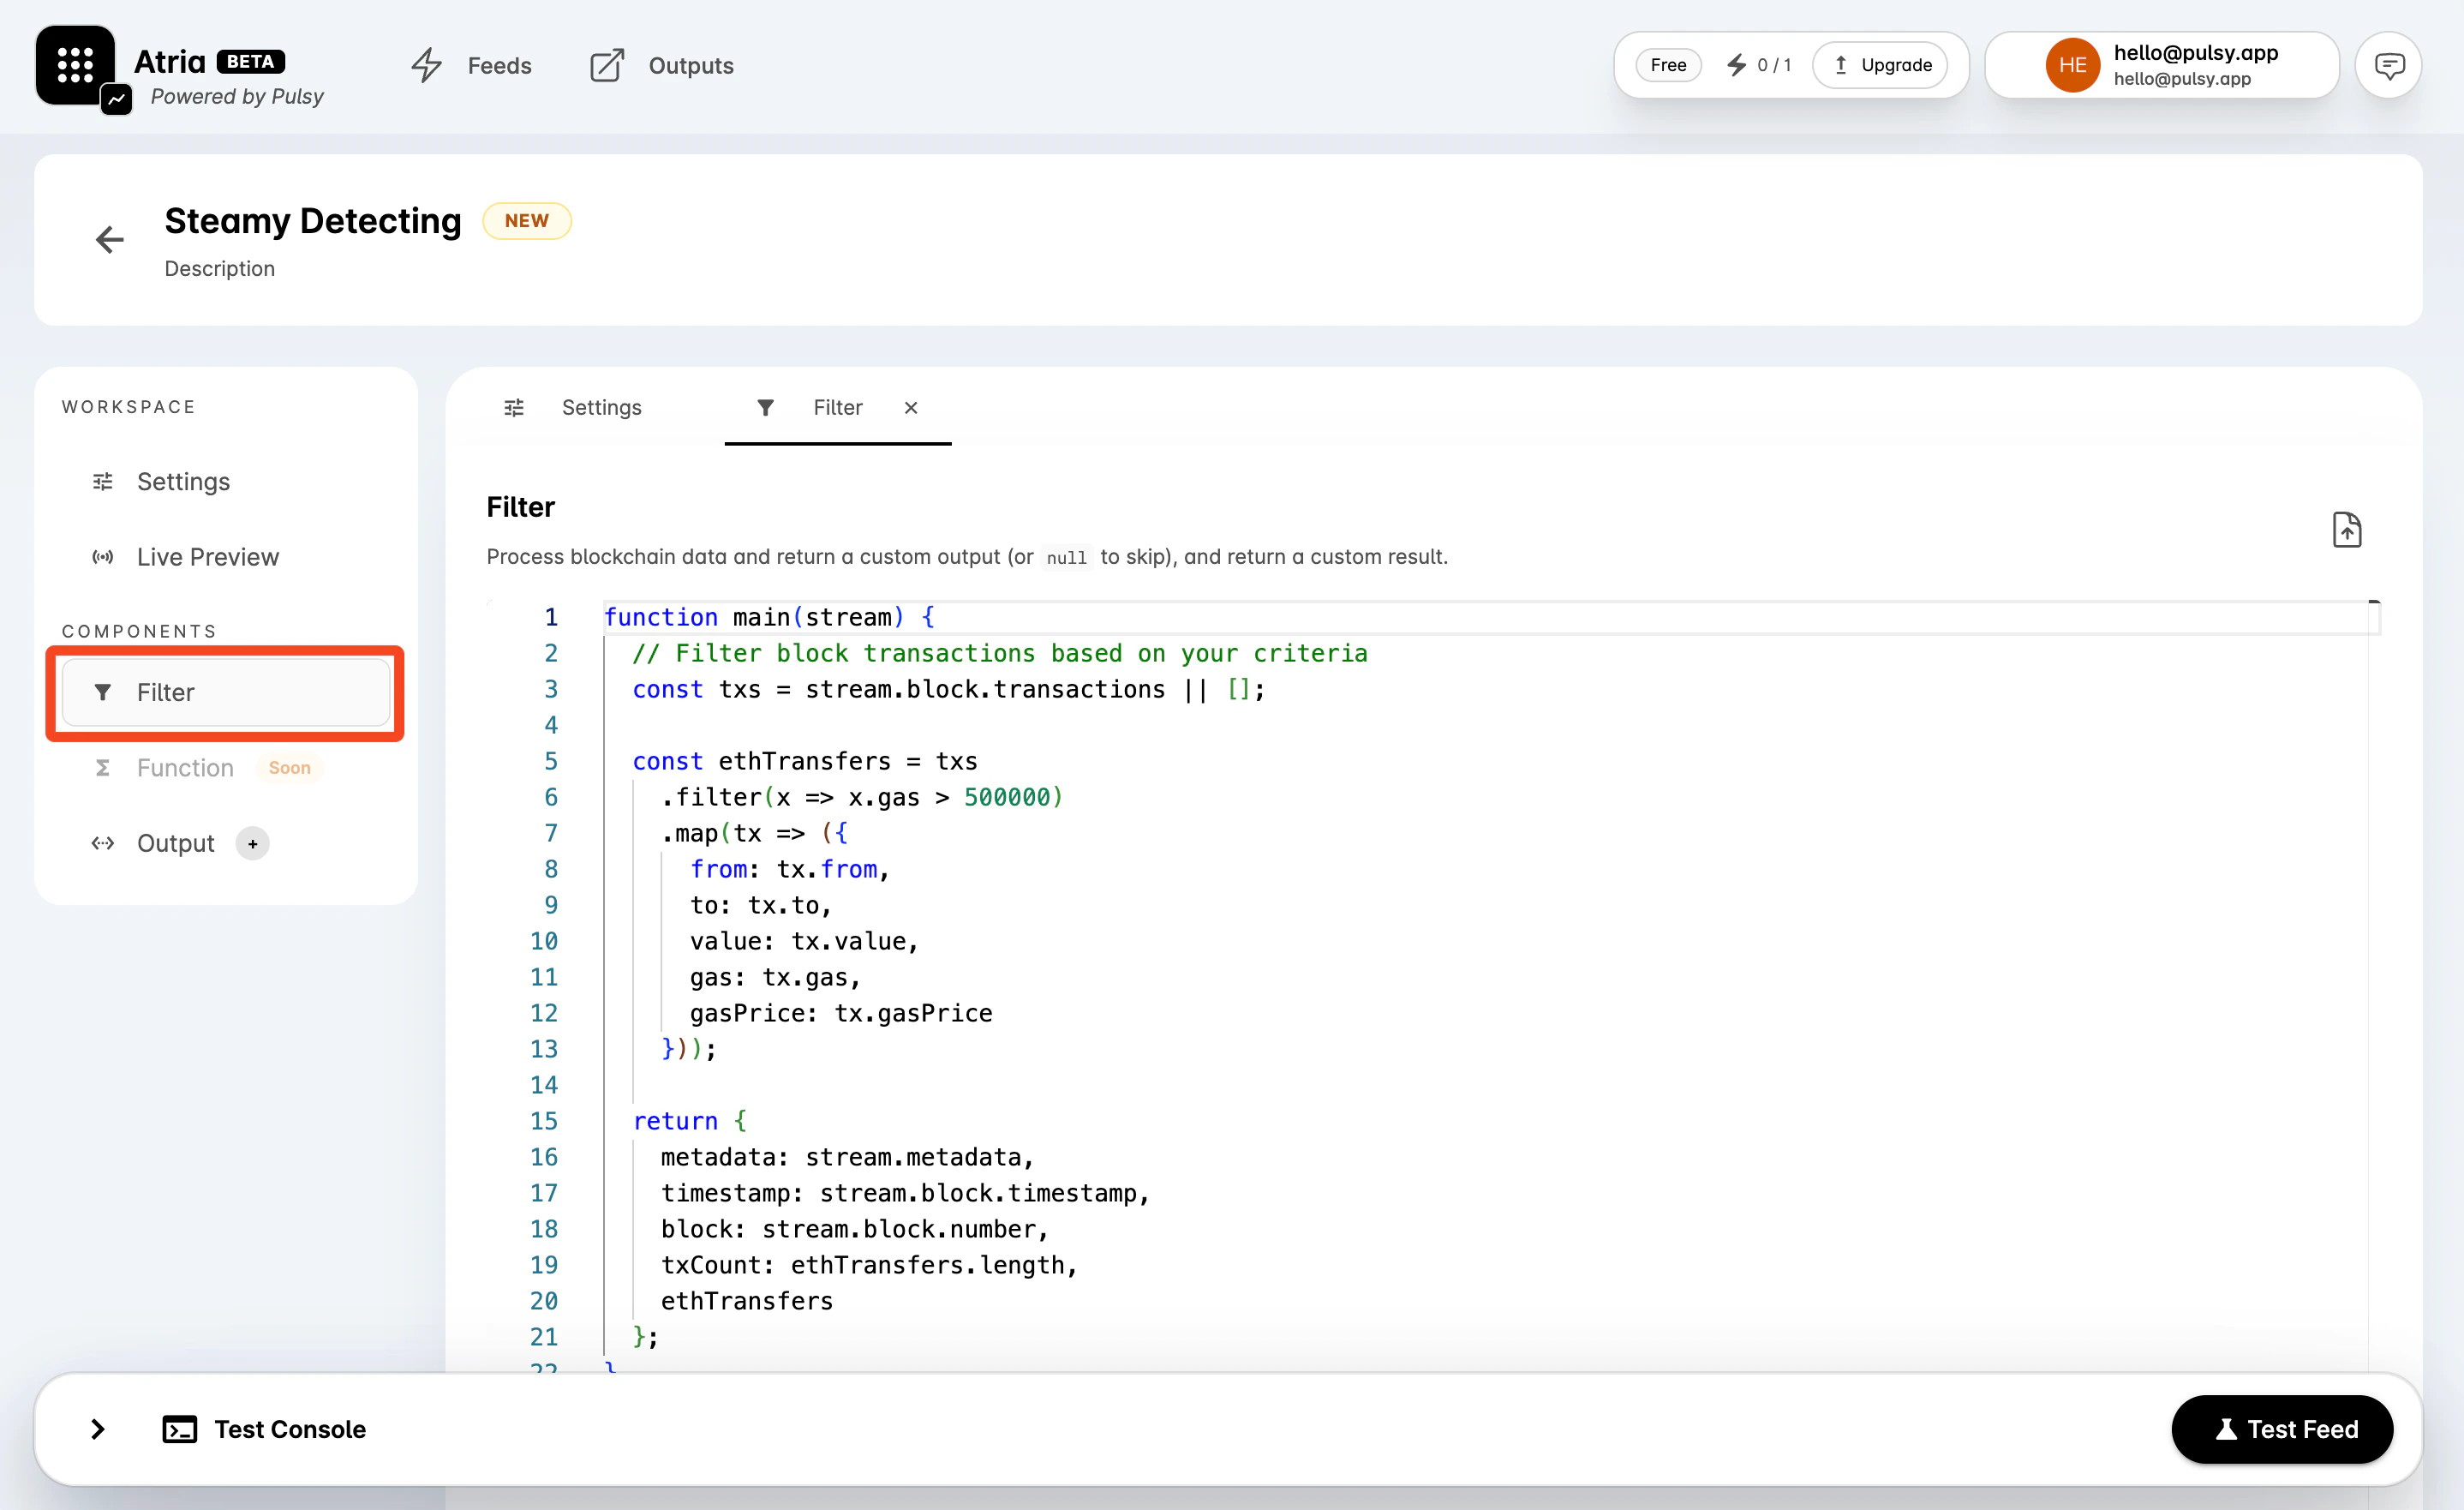The height and width of the screenshot is (1510, 2464).
Task: Open Settings in the workspace sidebar
Action: 226,482
